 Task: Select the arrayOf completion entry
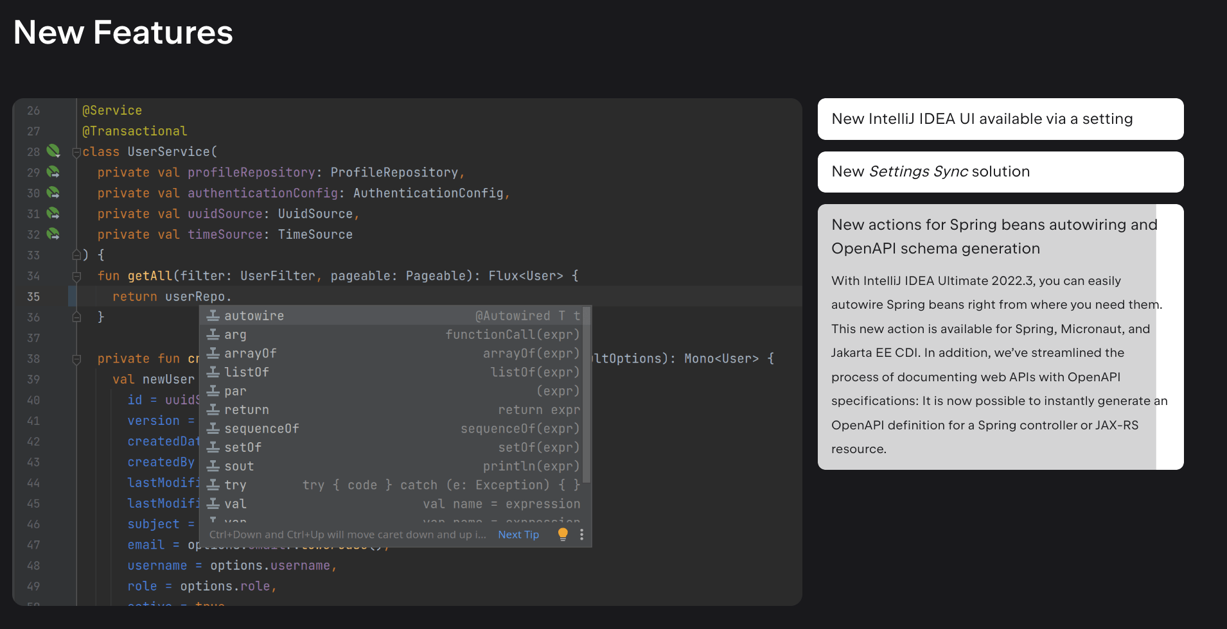pyautogui.click(x=251, y=353)
